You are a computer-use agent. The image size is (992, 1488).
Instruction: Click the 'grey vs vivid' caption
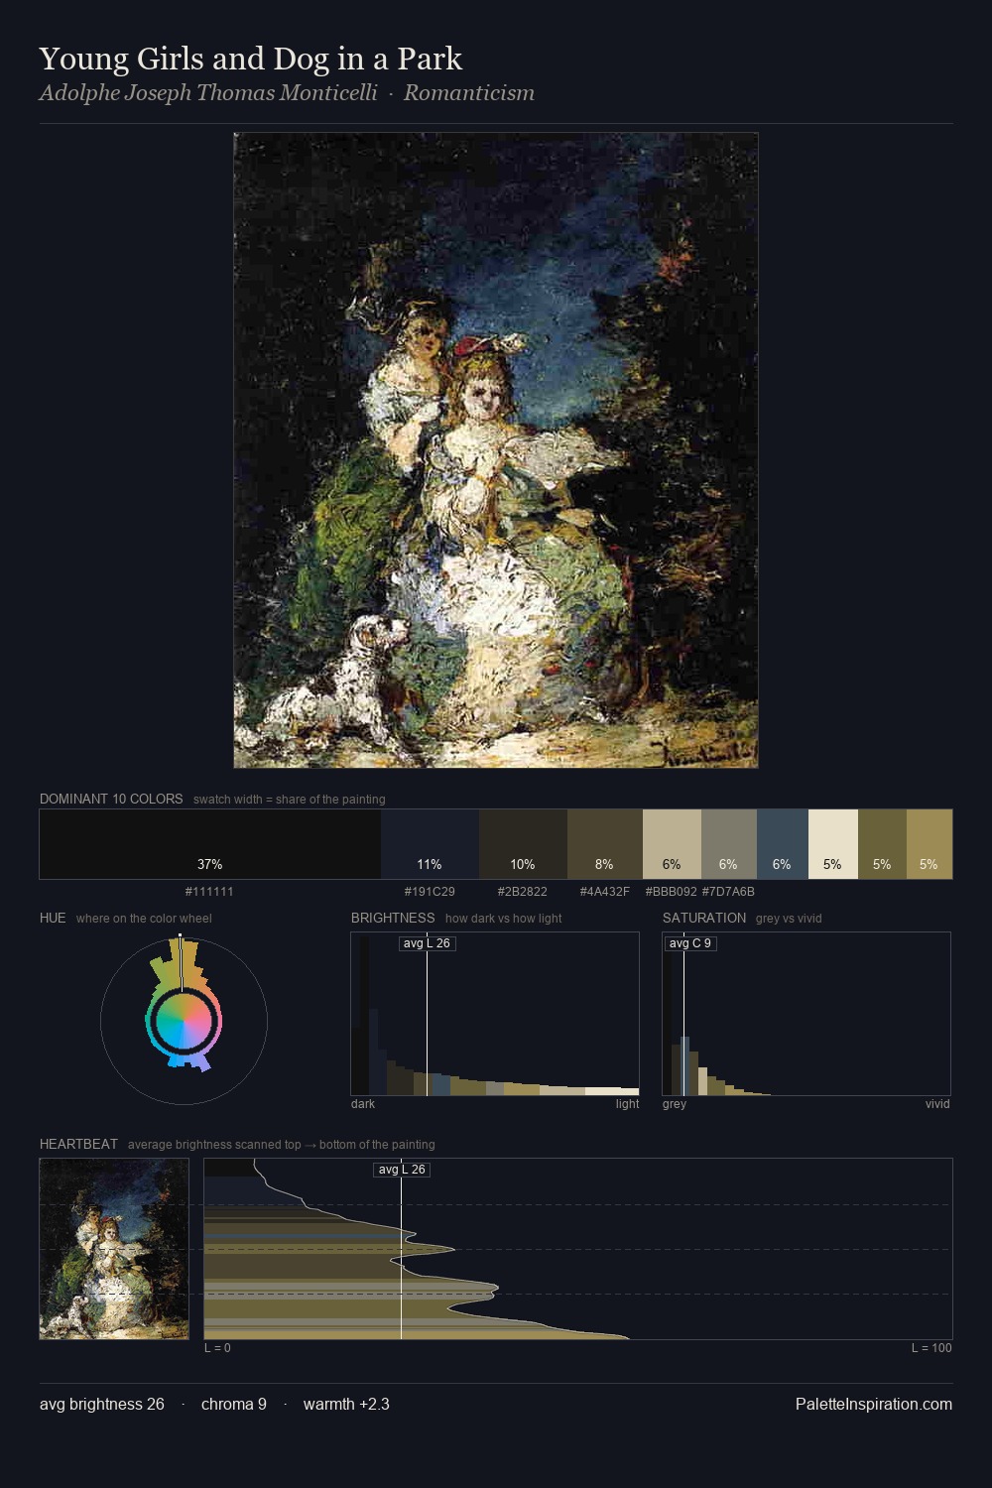789,919
